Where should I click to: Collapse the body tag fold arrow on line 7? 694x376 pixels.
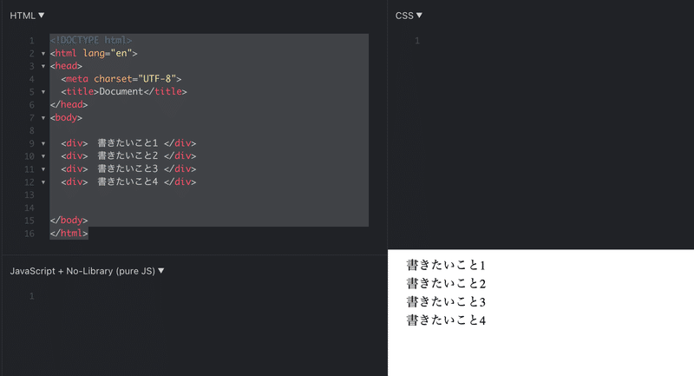43,118
